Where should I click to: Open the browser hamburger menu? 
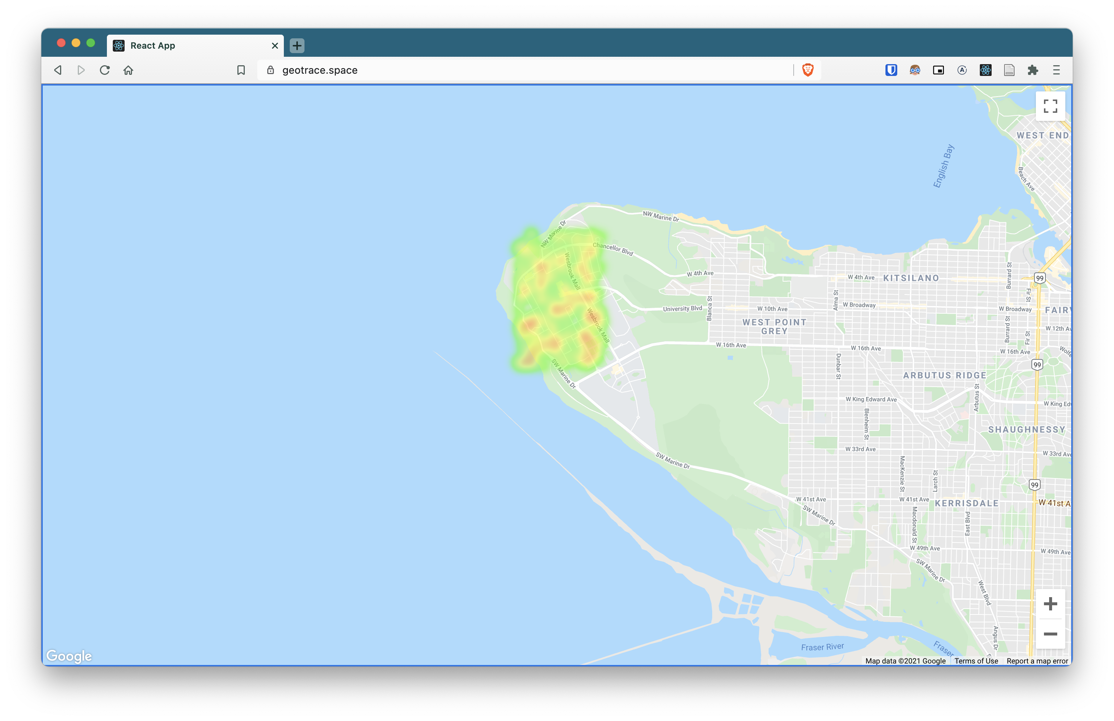coord(1056,70)
